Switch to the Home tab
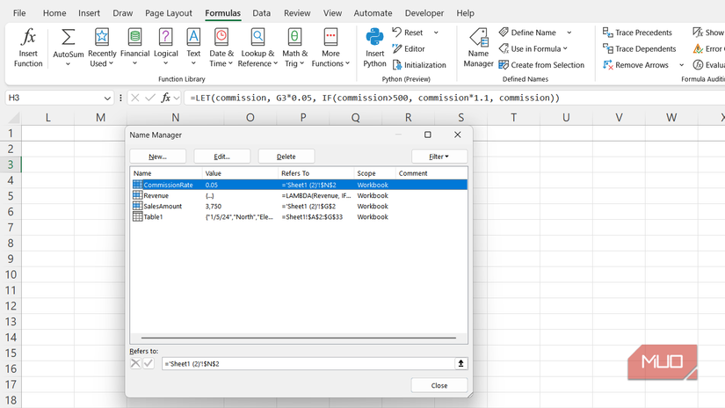The image size is (725, 408). [54, 13]
